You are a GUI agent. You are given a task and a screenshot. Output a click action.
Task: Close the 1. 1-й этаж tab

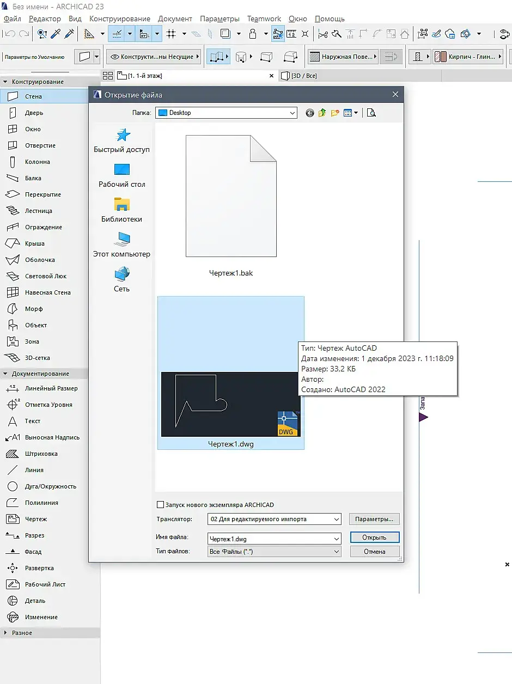click(272, 76)
